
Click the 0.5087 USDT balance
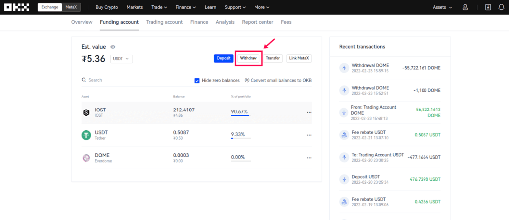click(181, 133)
